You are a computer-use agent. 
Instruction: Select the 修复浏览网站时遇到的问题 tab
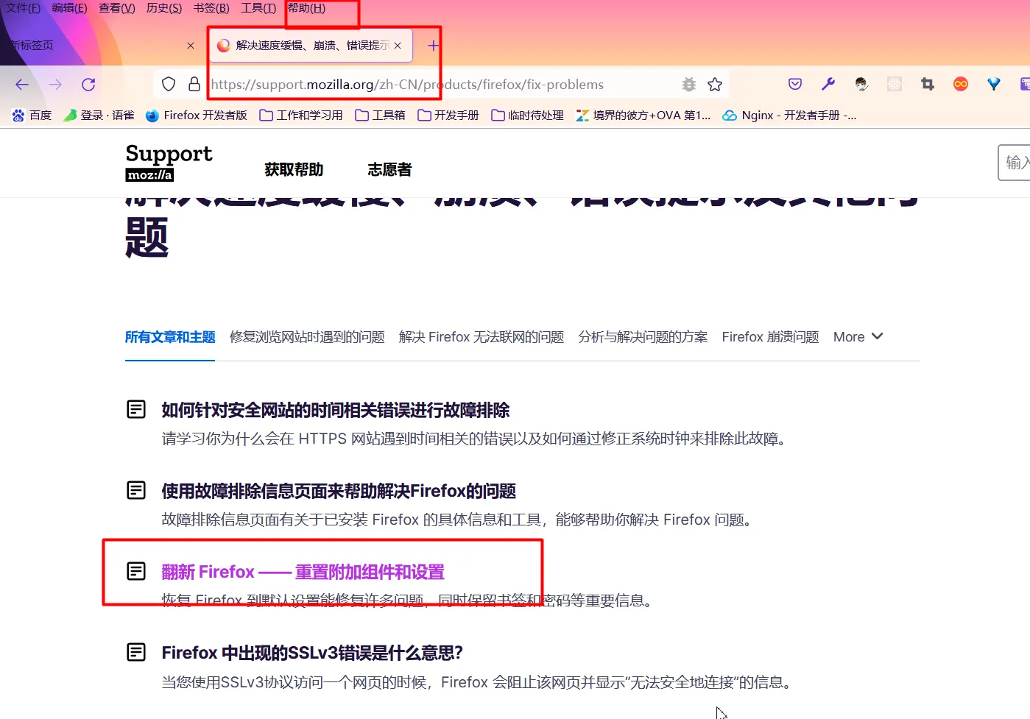(x=307, y=337)
